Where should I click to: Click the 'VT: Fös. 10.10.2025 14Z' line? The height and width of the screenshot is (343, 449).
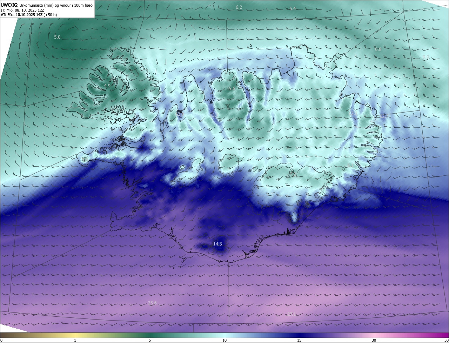click(28, 15)
